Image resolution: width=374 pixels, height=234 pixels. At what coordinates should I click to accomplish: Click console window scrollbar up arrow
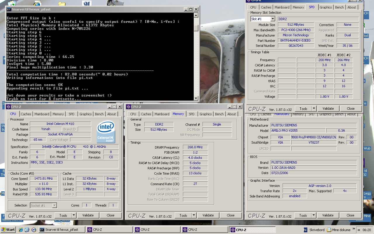tap(196, 15)
